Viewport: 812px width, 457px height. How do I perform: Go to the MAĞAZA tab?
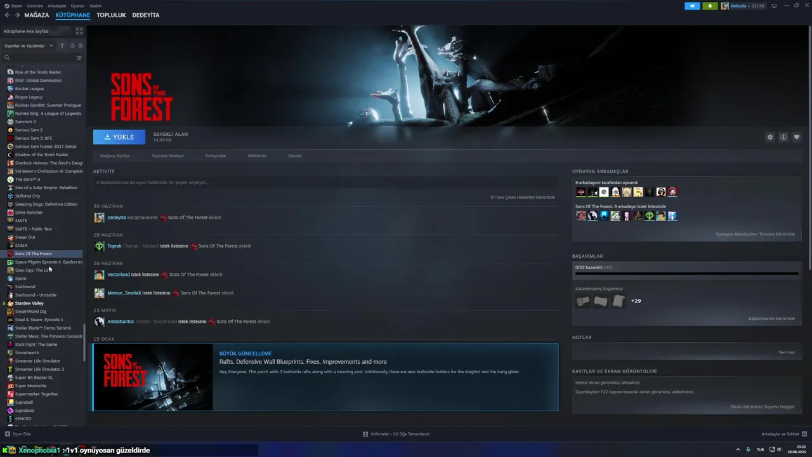pyautogui.click(x=37, y=15)
